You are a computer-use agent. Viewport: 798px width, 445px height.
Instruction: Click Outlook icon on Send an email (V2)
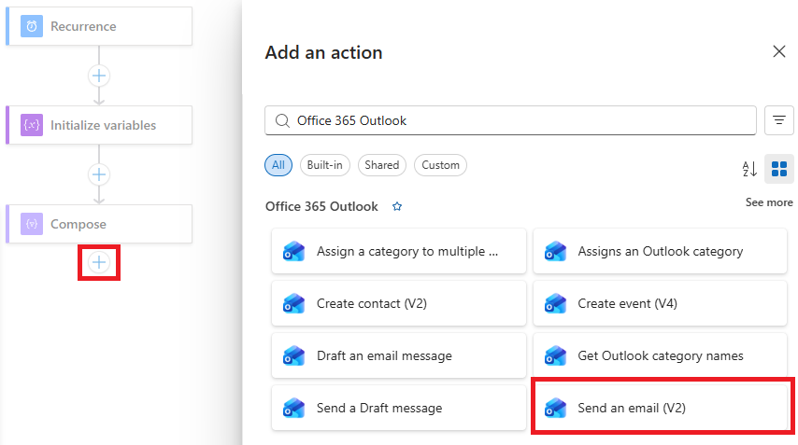(x=555, y=408)
